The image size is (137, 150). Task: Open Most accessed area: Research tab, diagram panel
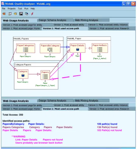(112, 29)
